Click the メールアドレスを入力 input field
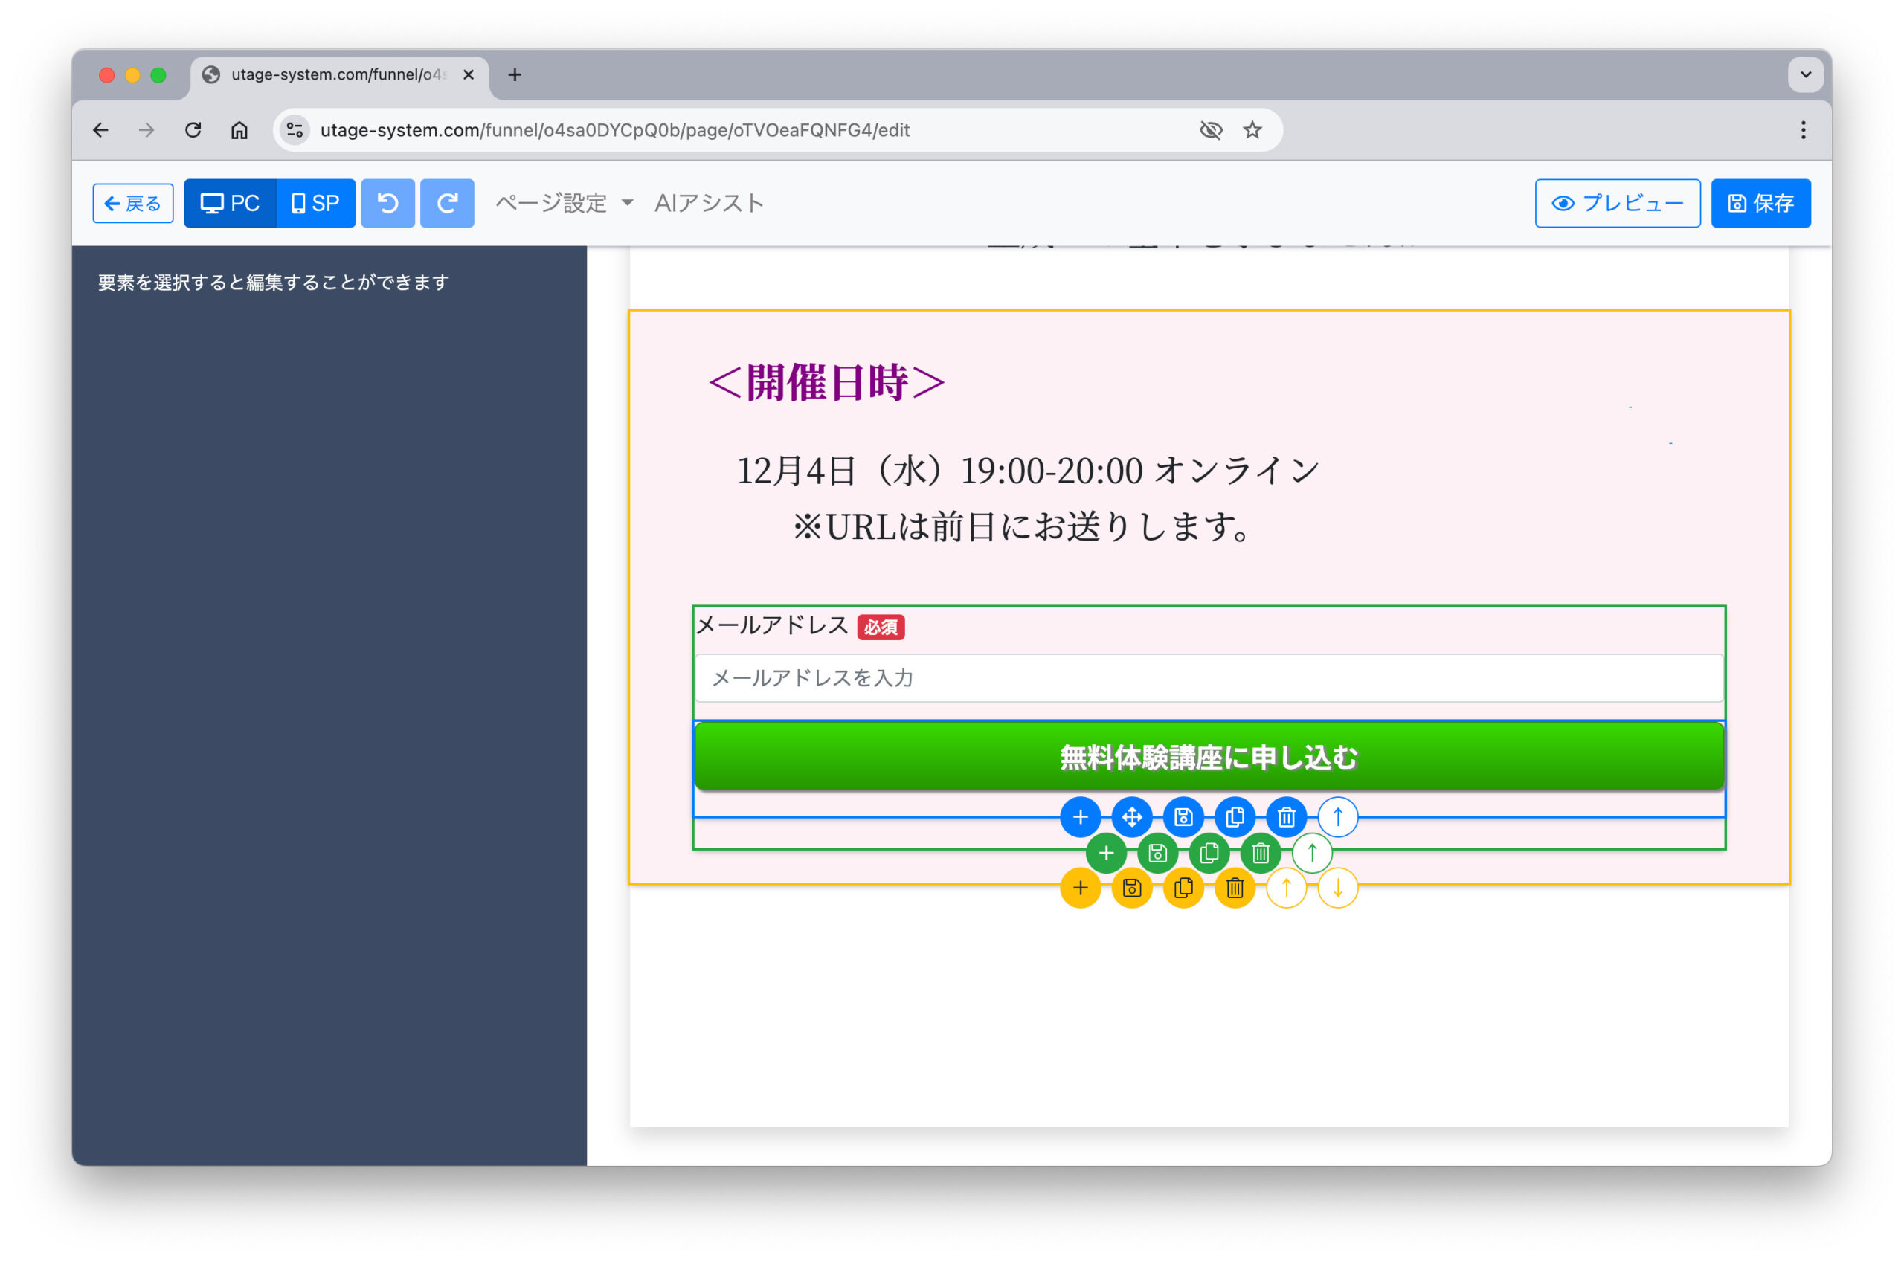Image resolution: width=1904 pixels, height=1261 pixels. [1209, 678]
